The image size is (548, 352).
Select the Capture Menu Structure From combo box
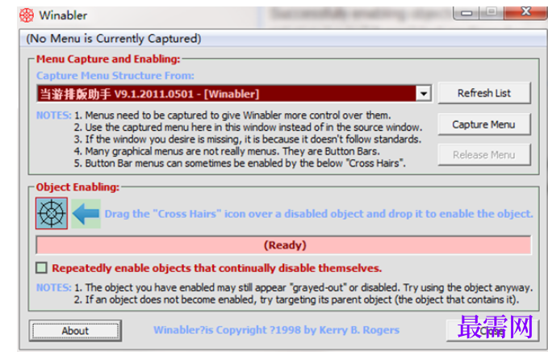point(234,94)
